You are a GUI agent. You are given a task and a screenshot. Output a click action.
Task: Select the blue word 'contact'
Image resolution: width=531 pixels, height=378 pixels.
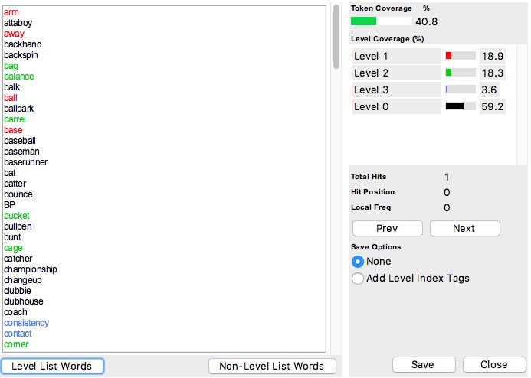point(18,334)
